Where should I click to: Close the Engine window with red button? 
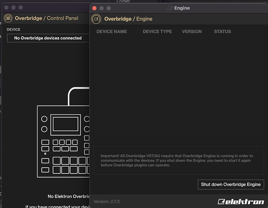94,8
